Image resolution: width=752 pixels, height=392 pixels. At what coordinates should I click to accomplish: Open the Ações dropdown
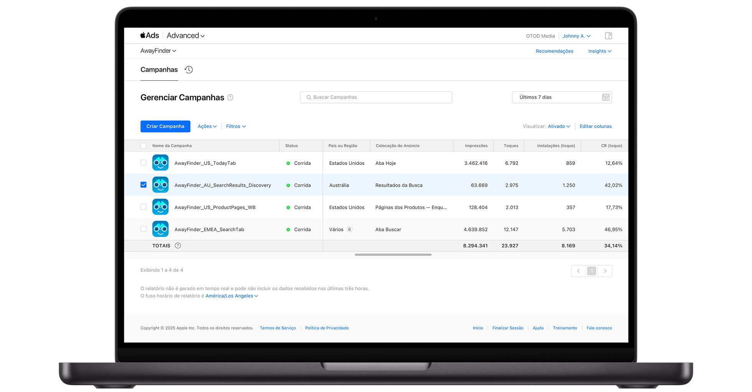tap(207, 126)
